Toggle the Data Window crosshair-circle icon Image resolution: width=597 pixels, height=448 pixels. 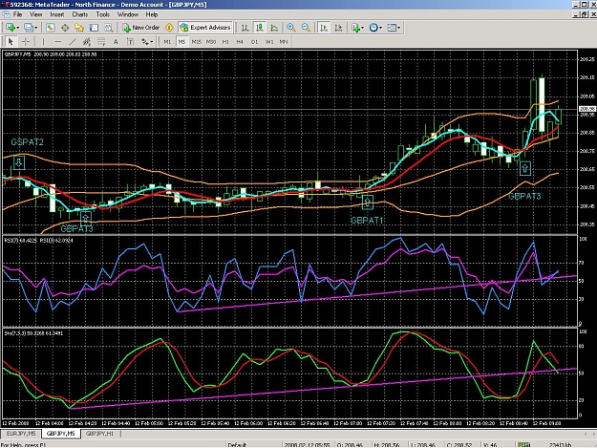[x=65, y=28]
